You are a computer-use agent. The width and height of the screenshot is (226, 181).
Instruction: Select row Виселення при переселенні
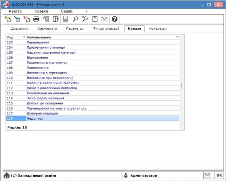point(93,78)
